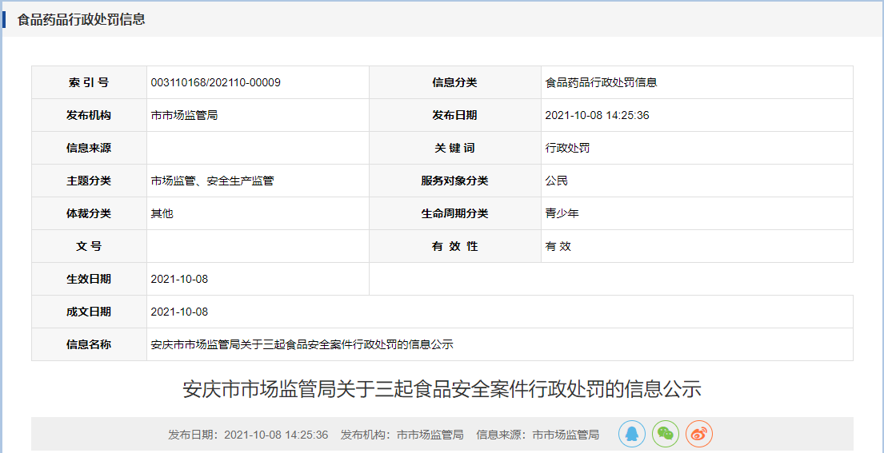The height and width of the screenshot is (453, 884).
Task: Click the 主题分类 label cell
Action: (x=89, y=181)
